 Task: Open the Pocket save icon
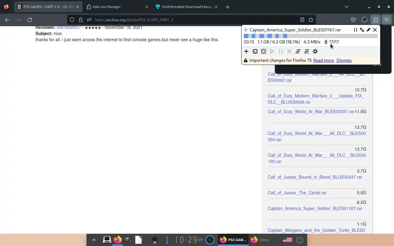click(x=353, y=20)
